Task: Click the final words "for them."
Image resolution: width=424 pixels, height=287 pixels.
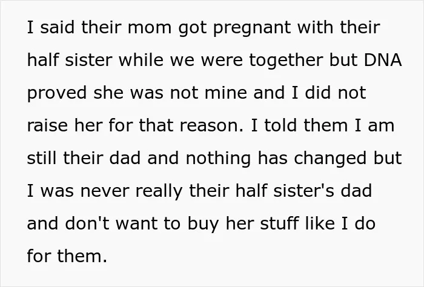Action: click(x=67, y=256)
